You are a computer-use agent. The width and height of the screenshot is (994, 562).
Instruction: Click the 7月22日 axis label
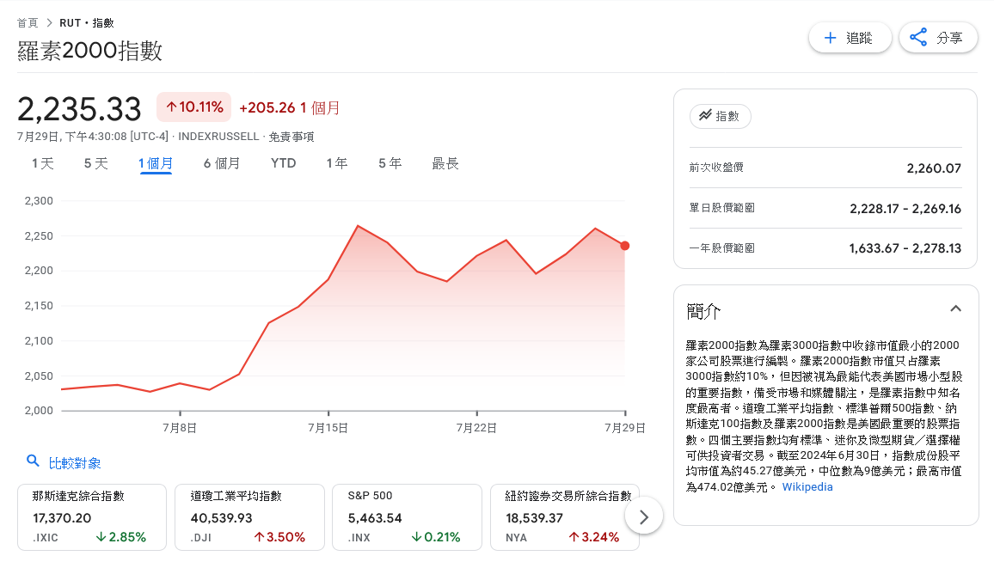click(476, 428)
